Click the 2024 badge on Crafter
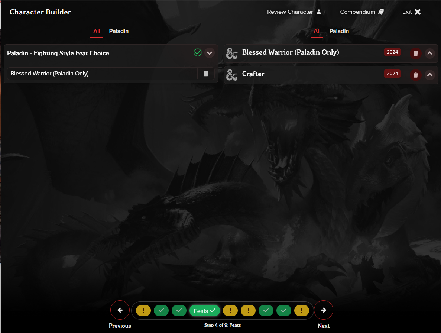The image size is (441, 333). (392, 74)
